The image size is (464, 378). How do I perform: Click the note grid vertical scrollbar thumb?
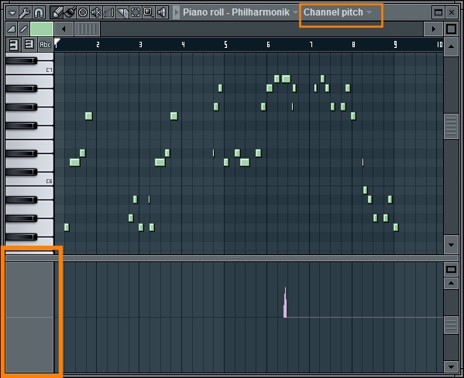(452, 127)
